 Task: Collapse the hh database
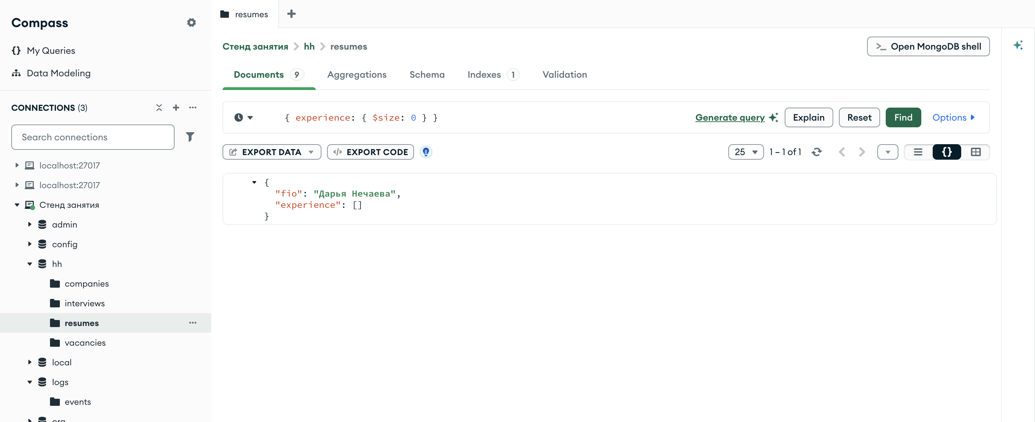click(30, 264)
